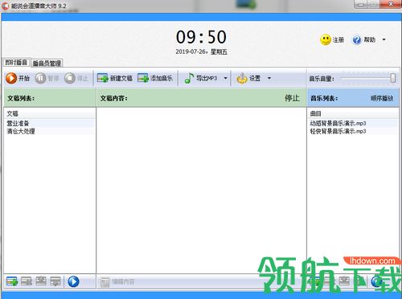Image resolution: width=402 pixels, height=299 pixels.
Task: Select the 即时播音 tab
Action: pos(16,63)
